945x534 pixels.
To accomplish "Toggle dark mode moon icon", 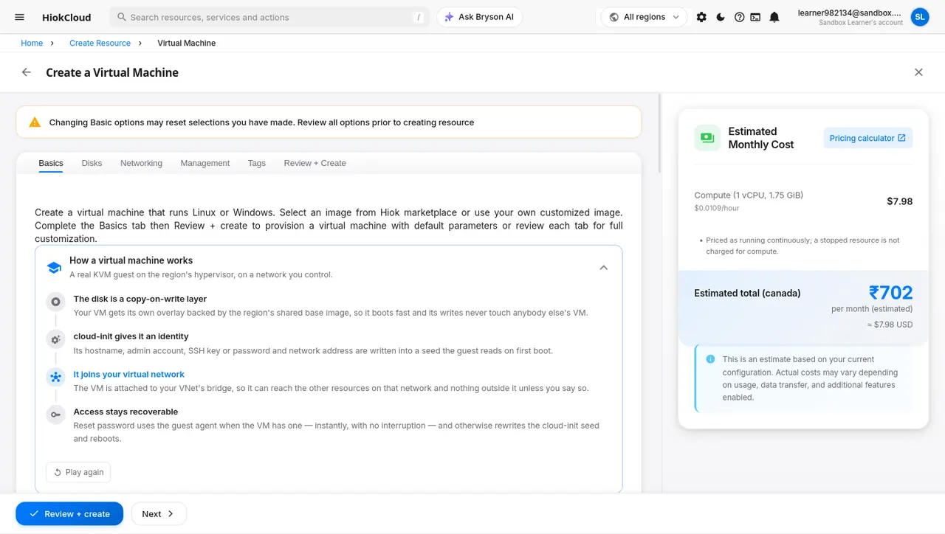I will point(721,17).
